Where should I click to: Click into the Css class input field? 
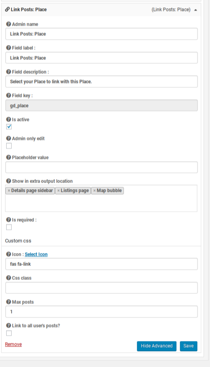(x=102, y=288)
